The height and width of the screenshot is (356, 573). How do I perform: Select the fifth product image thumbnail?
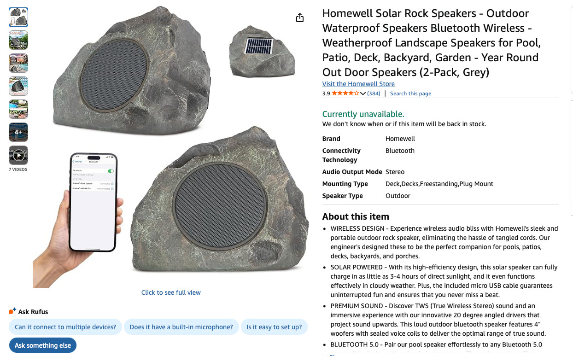coord(18,109)
